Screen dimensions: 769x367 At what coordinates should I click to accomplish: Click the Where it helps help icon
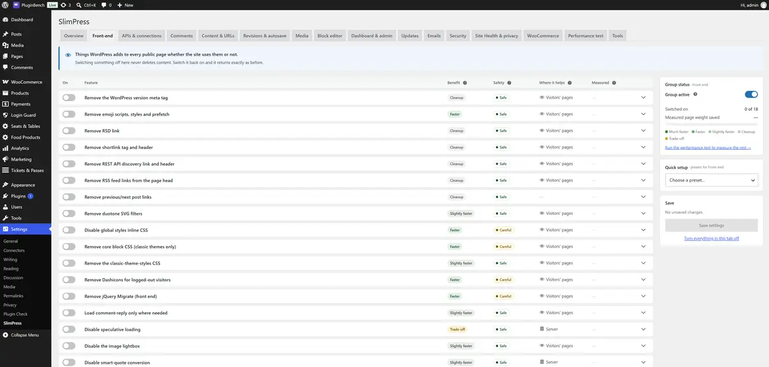pyautogui.click(x=570, y=82)
